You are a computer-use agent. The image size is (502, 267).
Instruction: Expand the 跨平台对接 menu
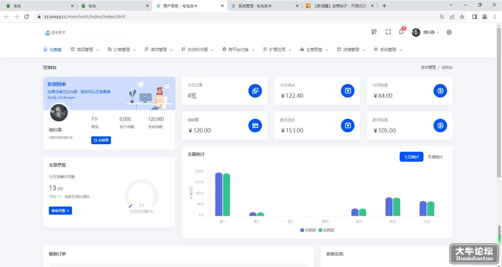pyautogui.click(x=238, y=50)
